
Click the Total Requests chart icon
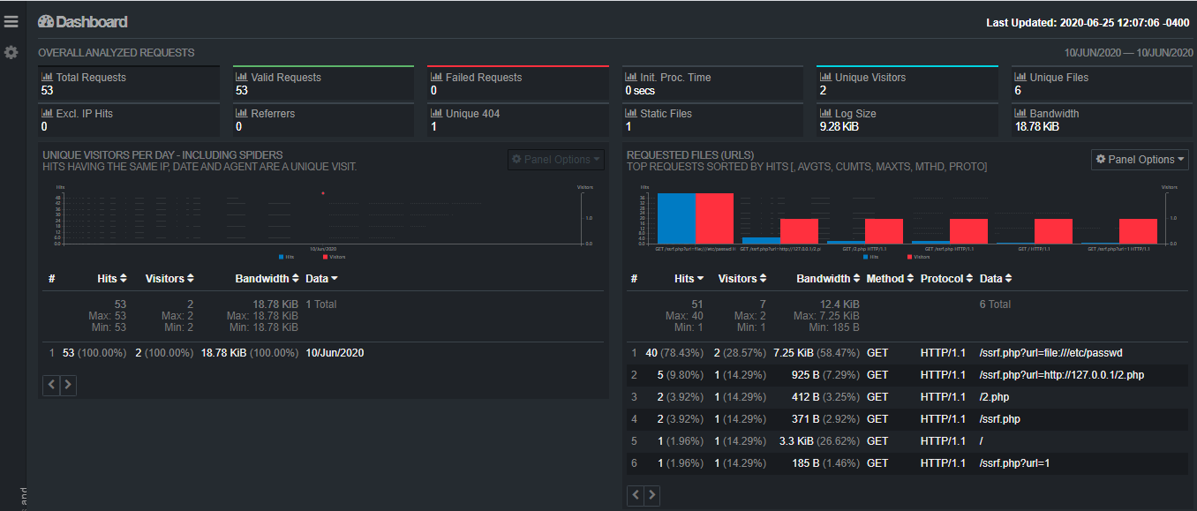[48, 78]
